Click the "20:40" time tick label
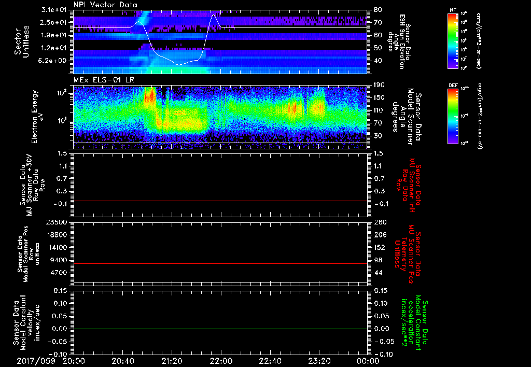This screenshot has width=531, height=367. click(122, 361)
